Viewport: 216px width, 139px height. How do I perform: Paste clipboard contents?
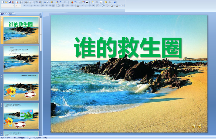tap(52, 2)
